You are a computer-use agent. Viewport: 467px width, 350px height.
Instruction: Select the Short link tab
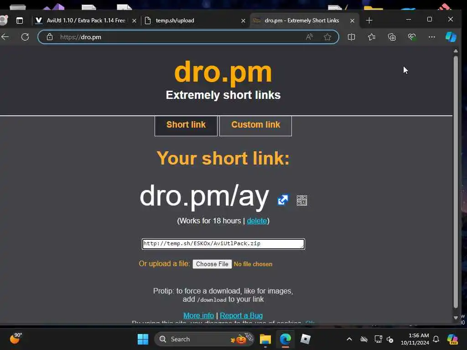[x=186, y=126]
